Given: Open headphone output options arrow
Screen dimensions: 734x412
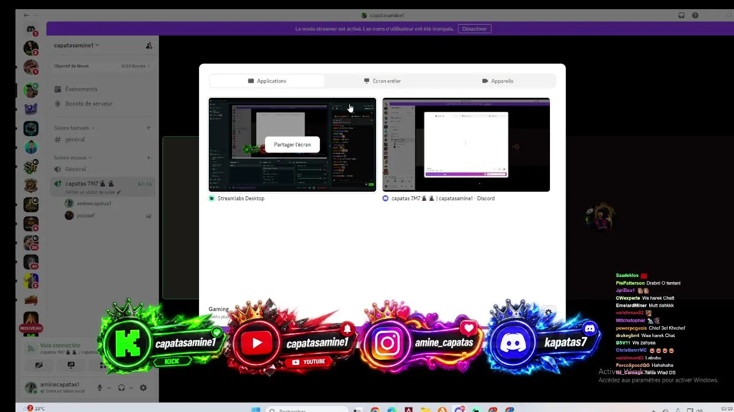Looking at the screenshot, I should point(131,388).
